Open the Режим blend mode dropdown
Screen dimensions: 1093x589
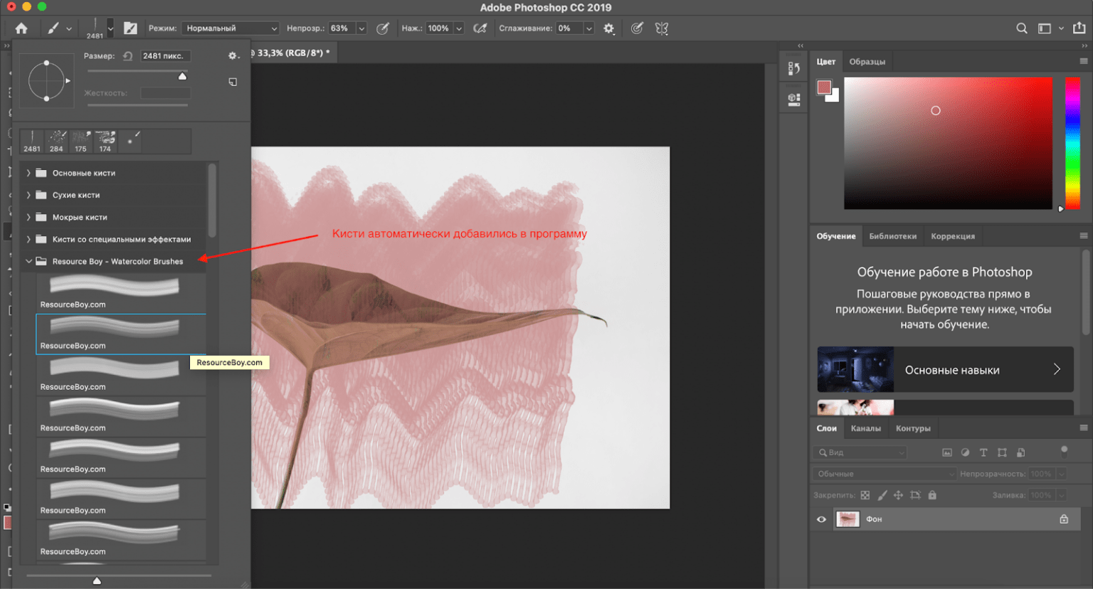coord(231,28)
